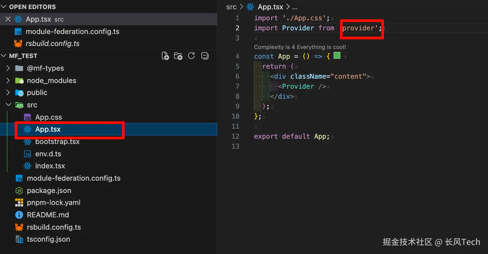Expand the node_modules folder chevron

8,81
